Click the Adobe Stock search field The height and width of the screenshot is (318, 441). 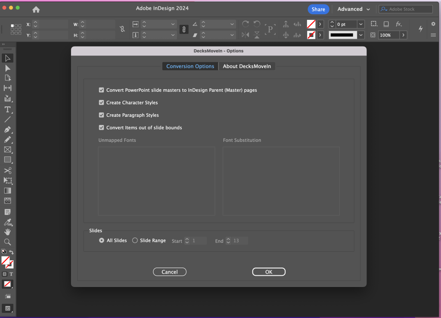pos(406,9)
